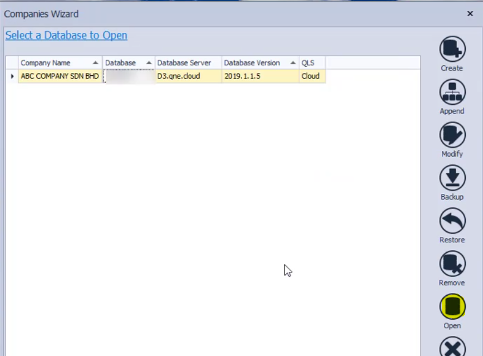Open the selected database with Open icon
Image resolution: width=483 pixels, height=356 pixels.
pyautogui.click(x=452, y=306)
